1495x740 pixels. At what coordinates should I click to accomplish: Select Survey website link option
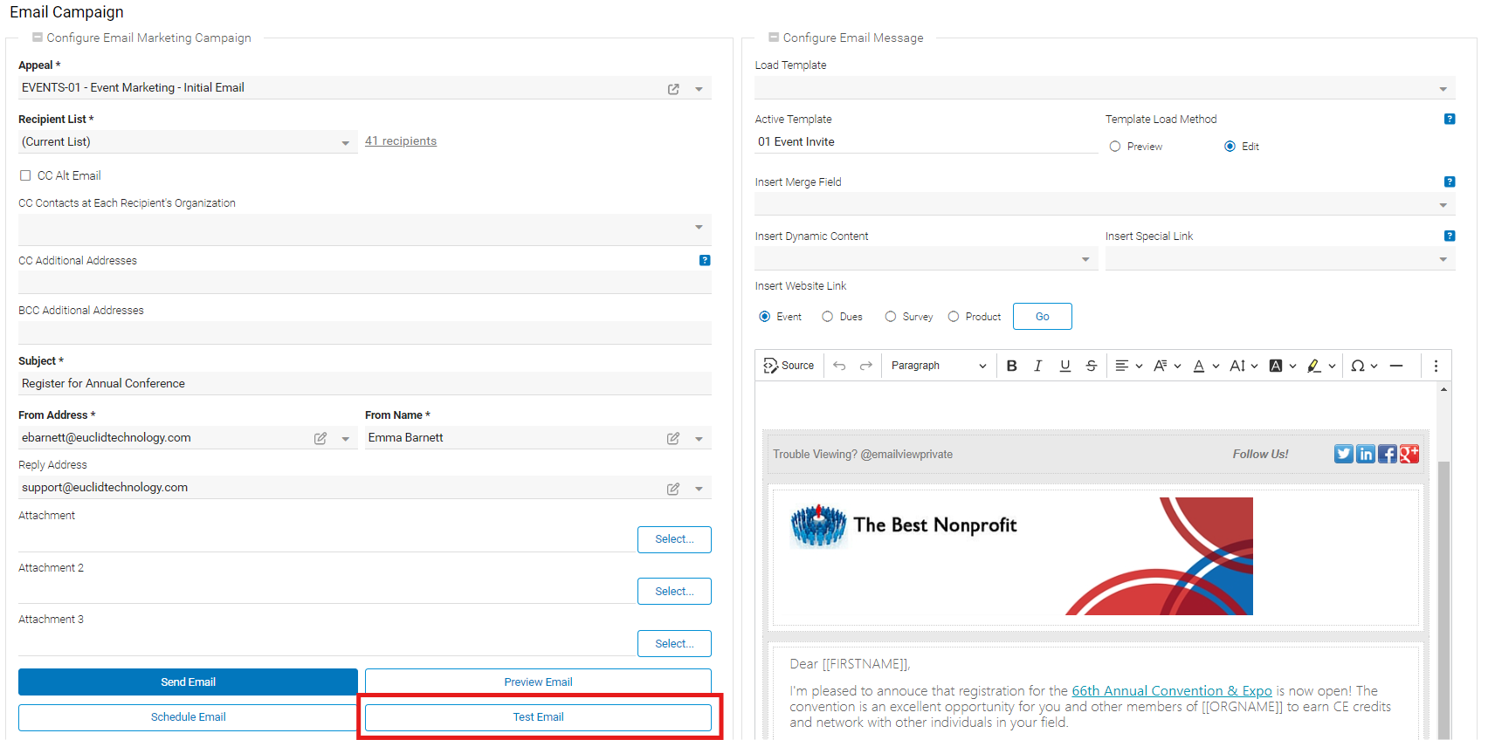click(891, 317)
